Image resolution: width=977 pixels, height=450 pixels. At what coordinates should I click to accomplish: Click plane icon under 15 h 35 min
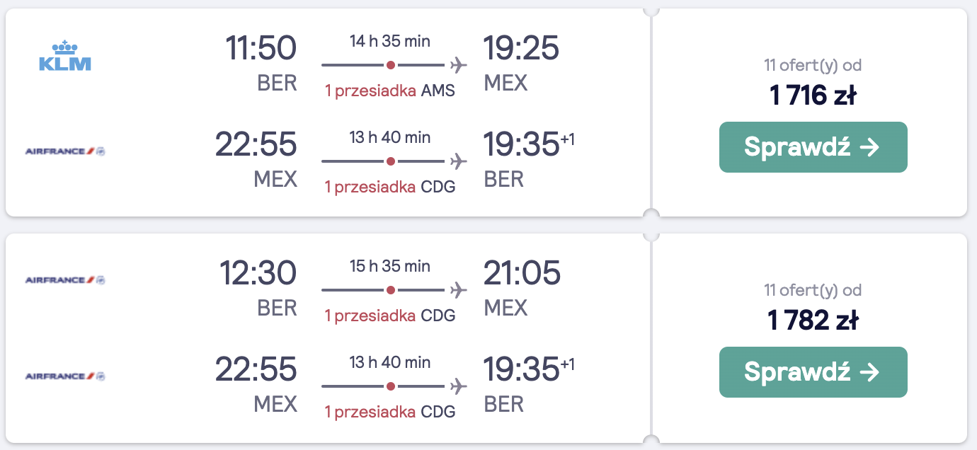point(458,291)
